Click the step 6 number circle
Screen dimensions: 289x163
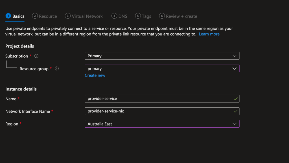[162, 16]
